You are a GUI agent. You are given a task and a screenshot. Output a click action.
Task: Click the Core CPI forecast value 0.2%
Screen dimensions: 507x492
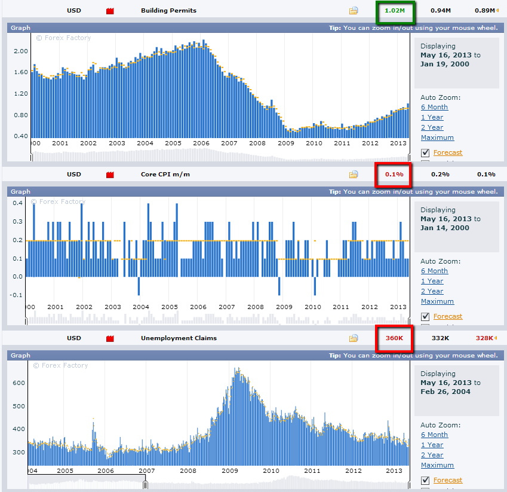[x=440, y=174]
